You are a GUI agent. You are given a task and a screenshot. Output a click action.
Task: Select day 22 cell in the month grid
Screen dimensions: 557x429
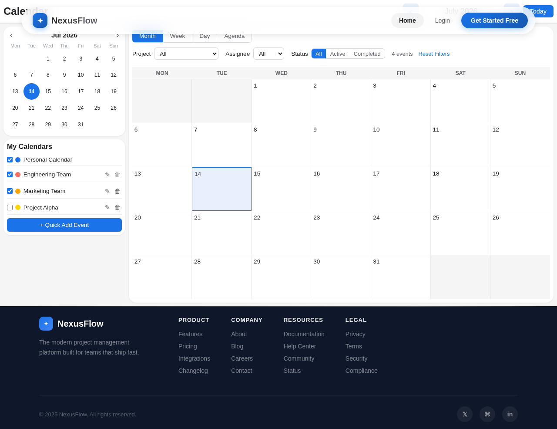pyautogui.click(x=281, y=233)
